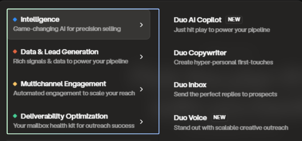Image resolution: width=302 pixels, height=141 pixels.
Task: Open the Multichannel Engagement menu item
Action: (x=63, y=84)
